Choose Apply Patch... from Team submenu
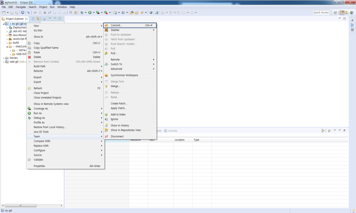356x213 pixels. click(x=130, y=108)
